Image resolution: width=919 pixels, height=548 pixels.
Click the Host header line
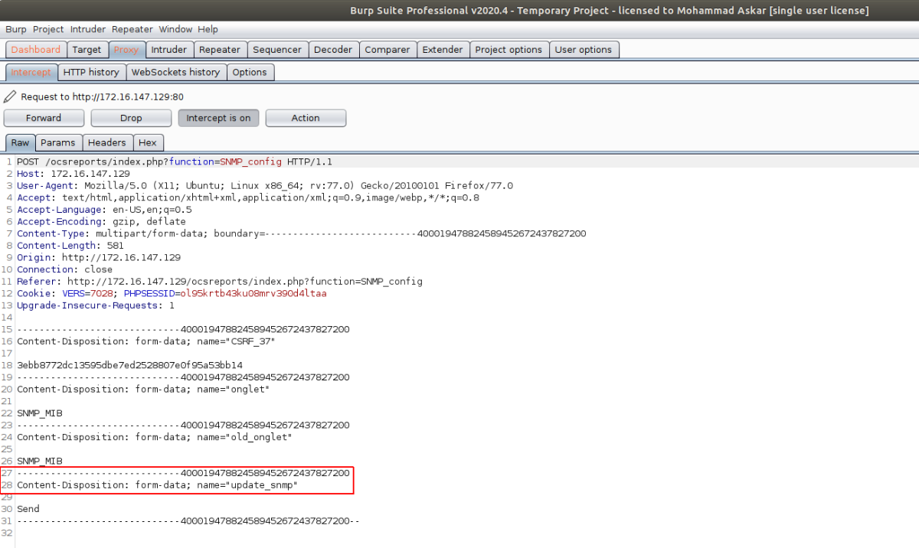coord(74,174)
